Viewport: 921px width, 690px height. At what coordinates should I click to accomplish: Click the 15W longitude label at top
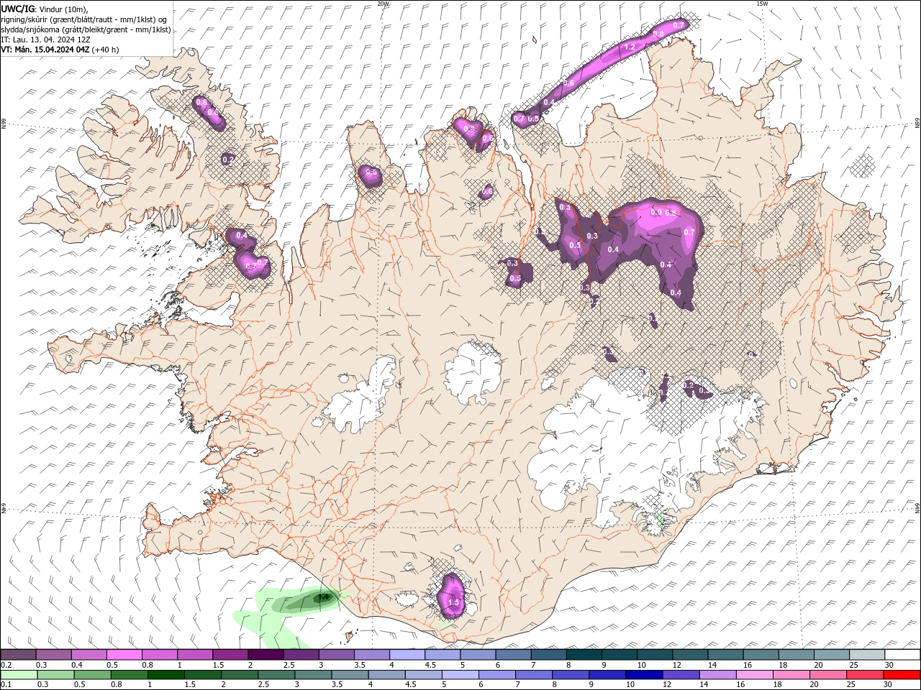(x=762, y=3)
